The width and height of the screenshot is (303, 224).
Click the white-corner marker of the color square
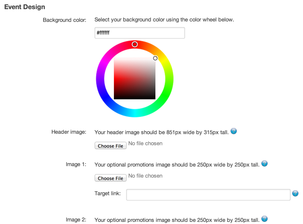155,58
